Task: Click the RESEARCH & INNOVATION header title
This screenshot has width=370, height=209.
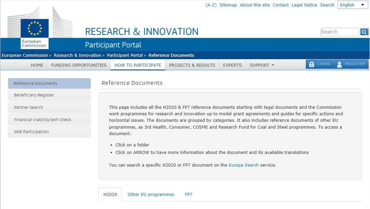Action: (x=142, y=31)
